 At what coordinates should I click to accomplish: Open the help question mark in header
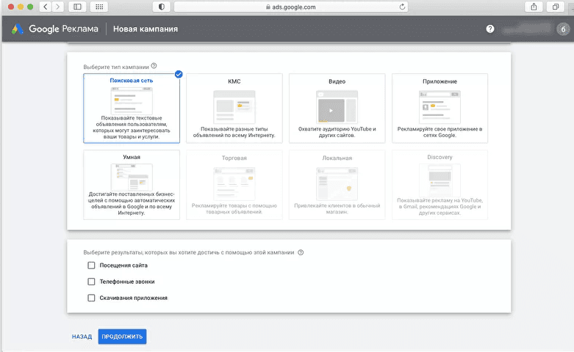click(x=490, y=29)
